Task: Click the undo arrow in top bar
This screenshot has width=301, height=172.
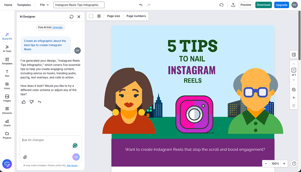Action: (141, 5)
